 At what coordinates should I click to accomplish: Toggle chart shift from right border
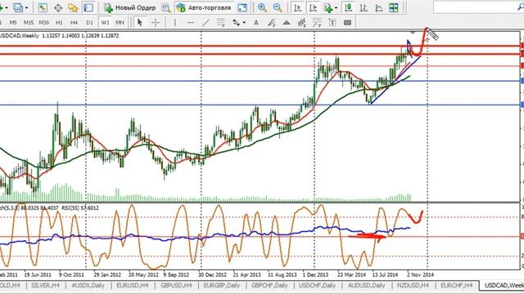pyautogui.click(x=313, y=7)
